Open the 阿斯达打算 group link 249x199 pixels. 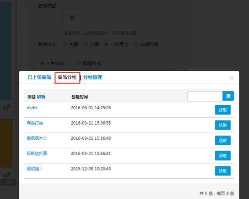click(x=37, y=153)
